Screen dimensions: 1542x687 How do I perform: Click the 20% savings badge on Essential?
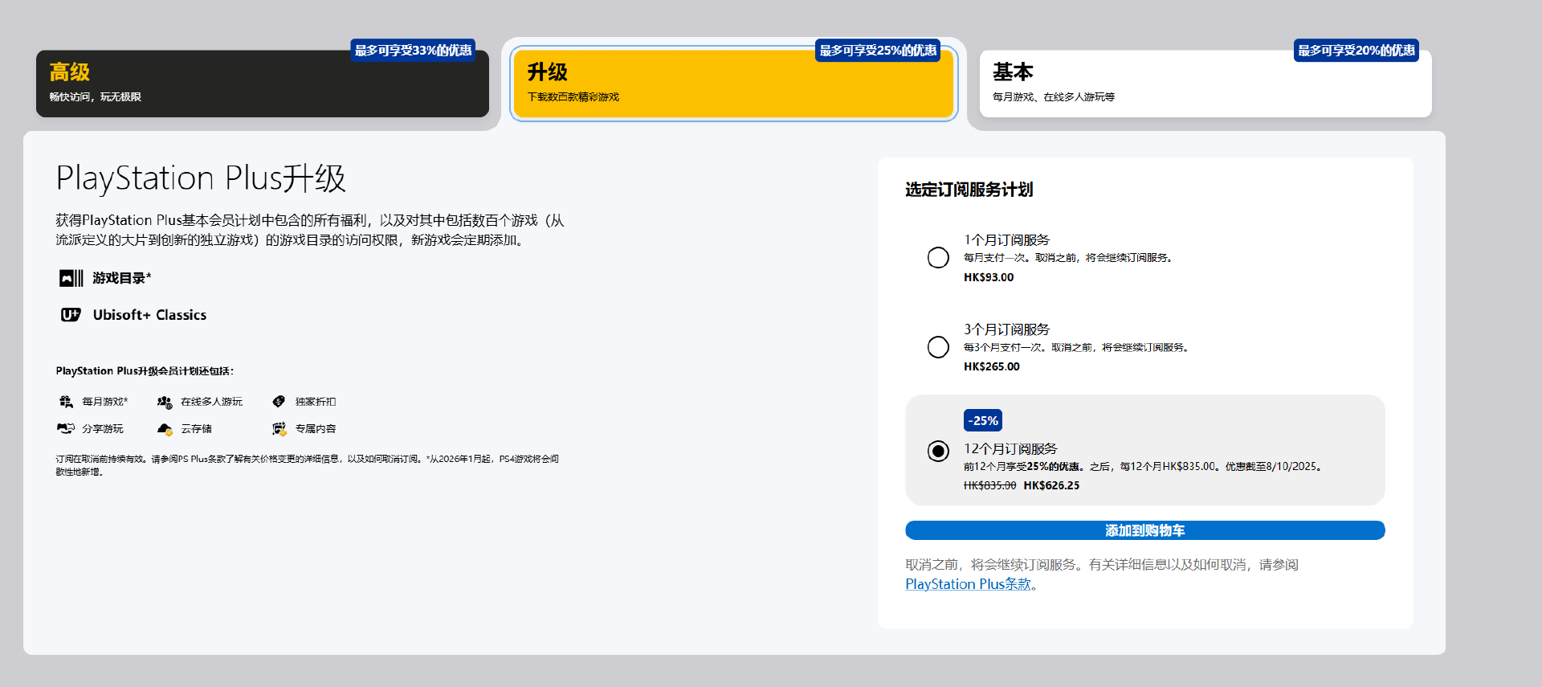click(x=1356, y=51)
